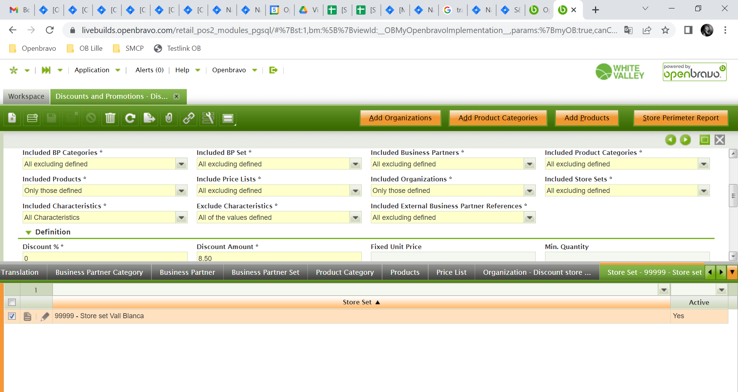Go to next record with green arrow
The height and width of the screenshot is (392, 738).
pyautogui.click(x=685, y=140)
